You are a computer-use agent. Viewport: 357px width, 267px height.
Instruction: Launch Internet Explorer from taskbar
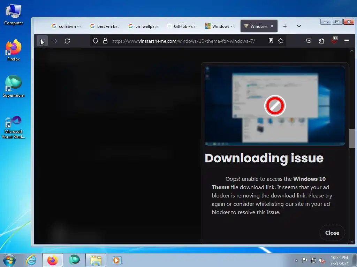click(31, 260)
